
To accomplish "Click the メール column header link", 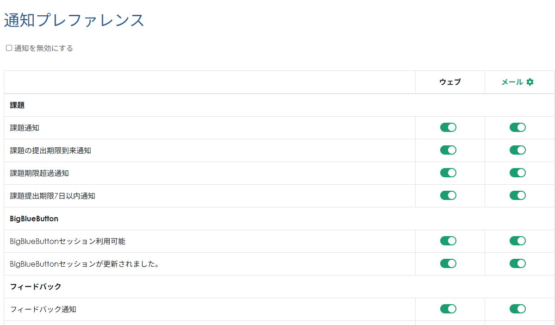I will coord(512,82).
